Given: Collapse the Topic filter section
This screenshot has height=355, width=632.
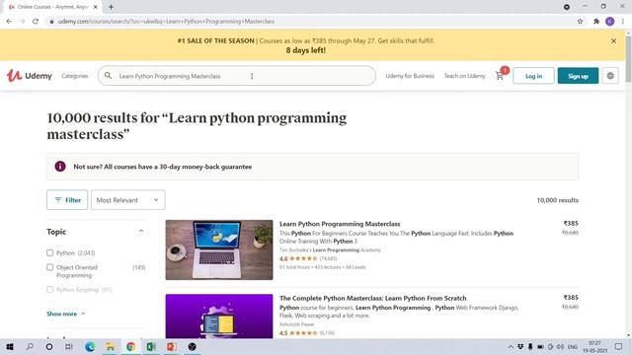Looking at the screenshot, I should click(x=141, y=232).
